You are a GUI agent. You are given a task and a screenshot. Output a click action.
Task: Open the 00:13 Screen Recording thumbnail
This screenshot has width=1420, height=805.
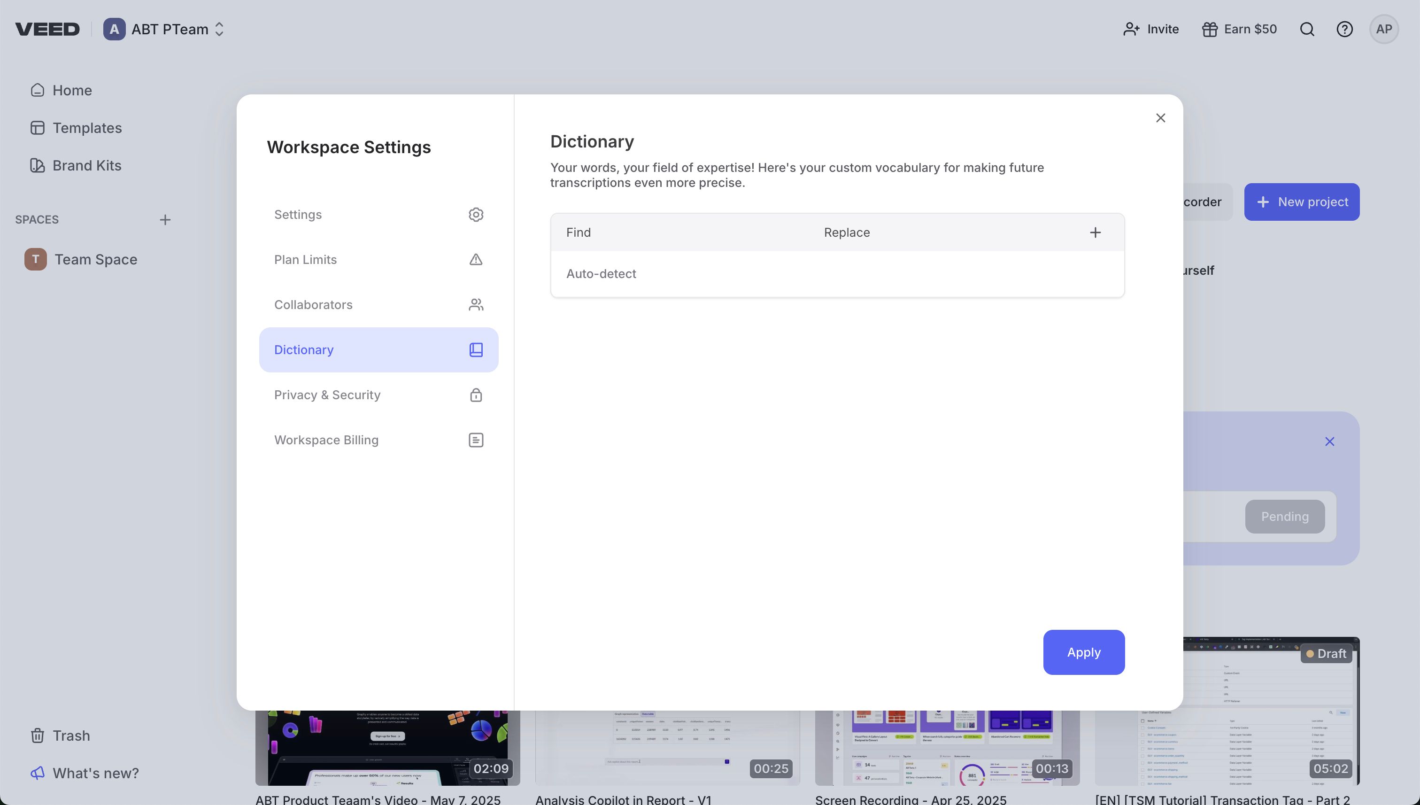948,748
